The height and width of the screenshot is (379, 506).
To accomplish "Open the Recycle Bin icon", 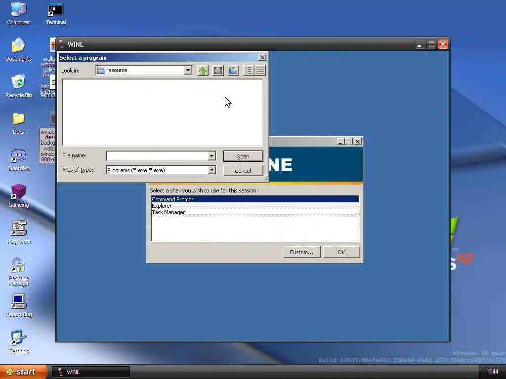I will [x=18, y=86].
